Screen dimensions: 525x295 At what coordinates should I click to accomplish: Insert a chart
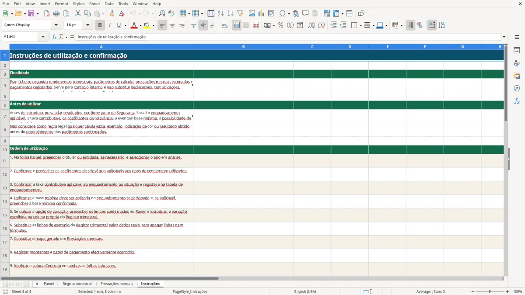tap(262, 14)
